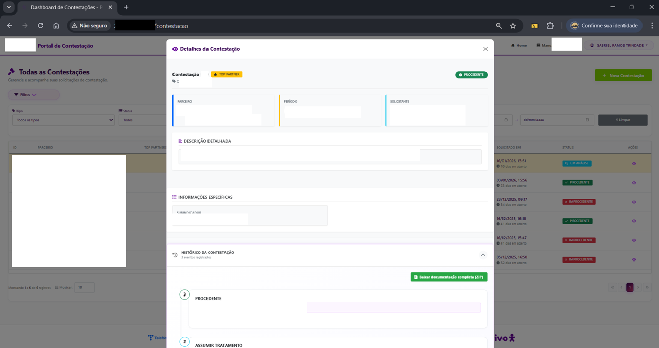Open the browser extensions puzzle icon
This screenshot has width=659, height=348.
point(550,25)
